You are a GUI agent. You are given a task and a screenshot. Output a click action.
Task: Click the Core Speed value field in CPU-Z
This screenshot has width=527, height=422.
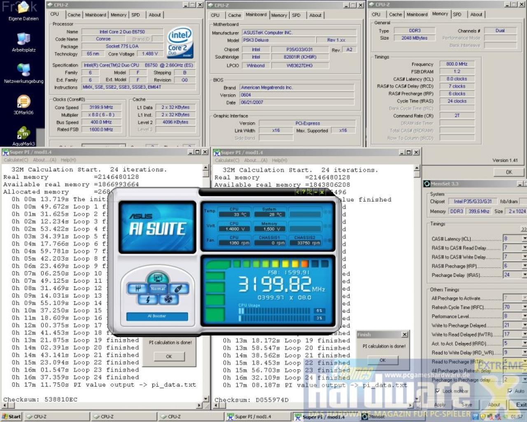click(101, 107)
